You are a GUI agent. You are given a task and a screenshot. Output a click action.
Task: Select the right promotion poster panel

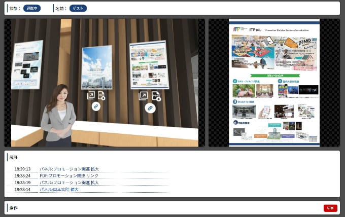[149, 64]
